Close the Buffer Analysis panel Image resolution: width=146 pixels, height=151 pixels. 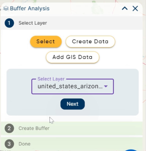(x=135, y=8)
